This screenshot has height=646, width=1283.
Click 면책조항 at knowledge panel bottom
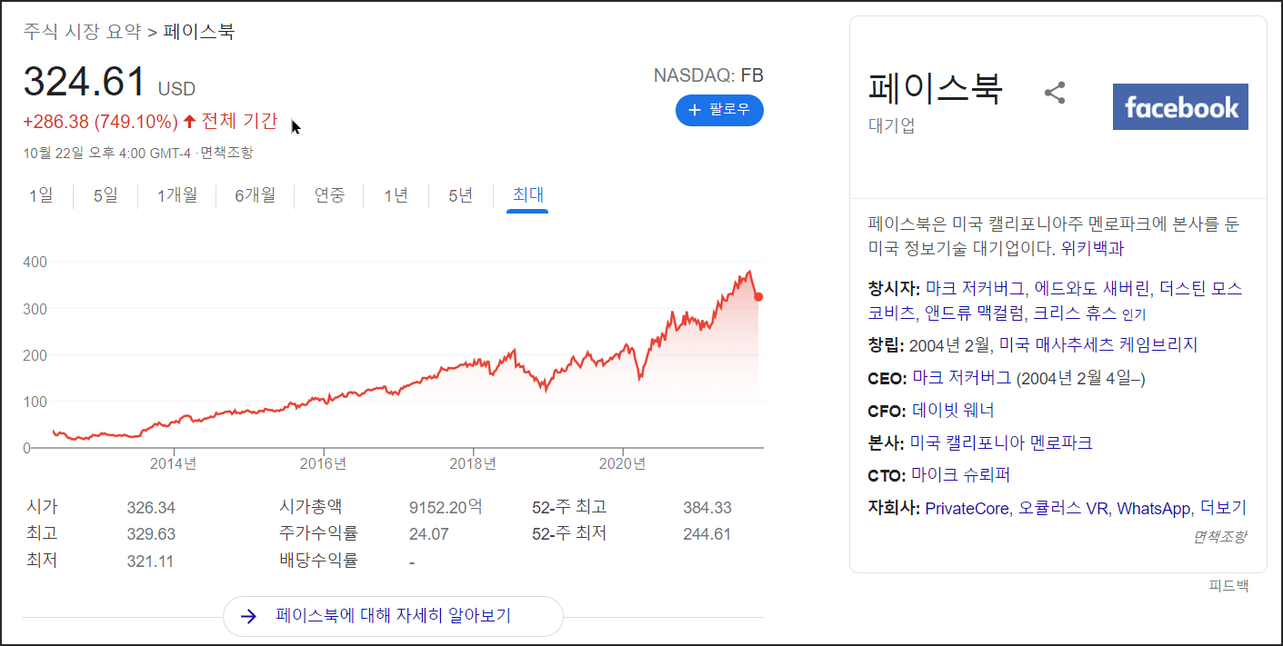1219,536
